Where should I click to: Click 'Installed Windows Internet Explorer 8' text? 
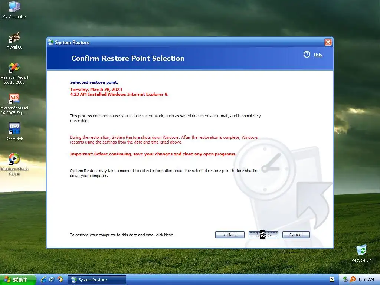click(128, 94)
